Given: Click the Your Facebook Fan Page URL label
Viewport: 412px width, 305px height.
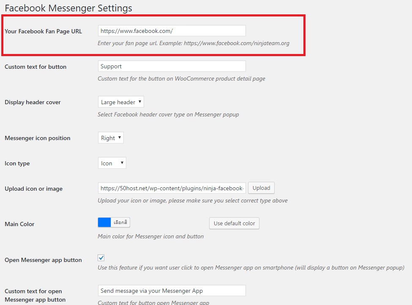Looking at the screenshot, I should [x=44, y=31].
